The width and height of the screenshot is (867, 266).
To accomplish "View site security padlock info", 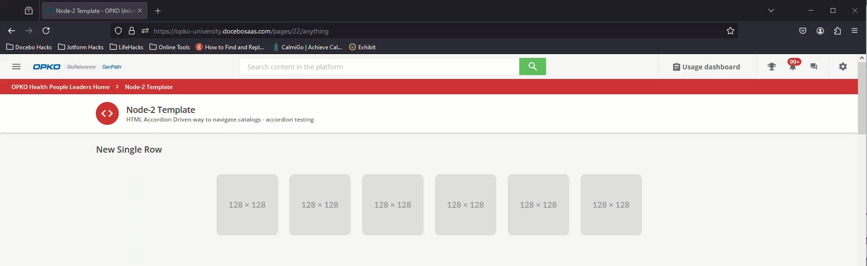I will coord(132,31).
